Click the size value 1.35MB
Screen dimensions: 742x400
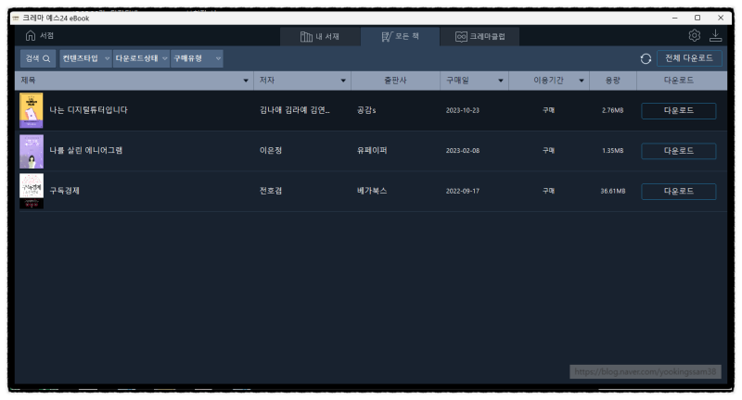tap(613, 151)
